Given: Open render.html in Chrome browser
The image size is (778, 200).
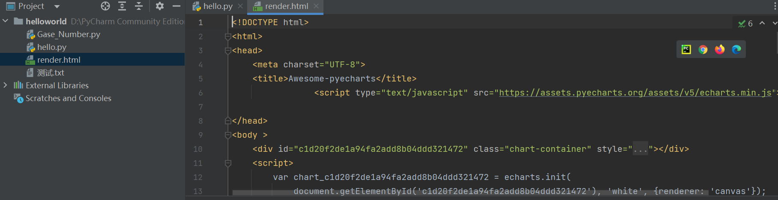Looking at the screenshot, I should (x=703, y=49).
